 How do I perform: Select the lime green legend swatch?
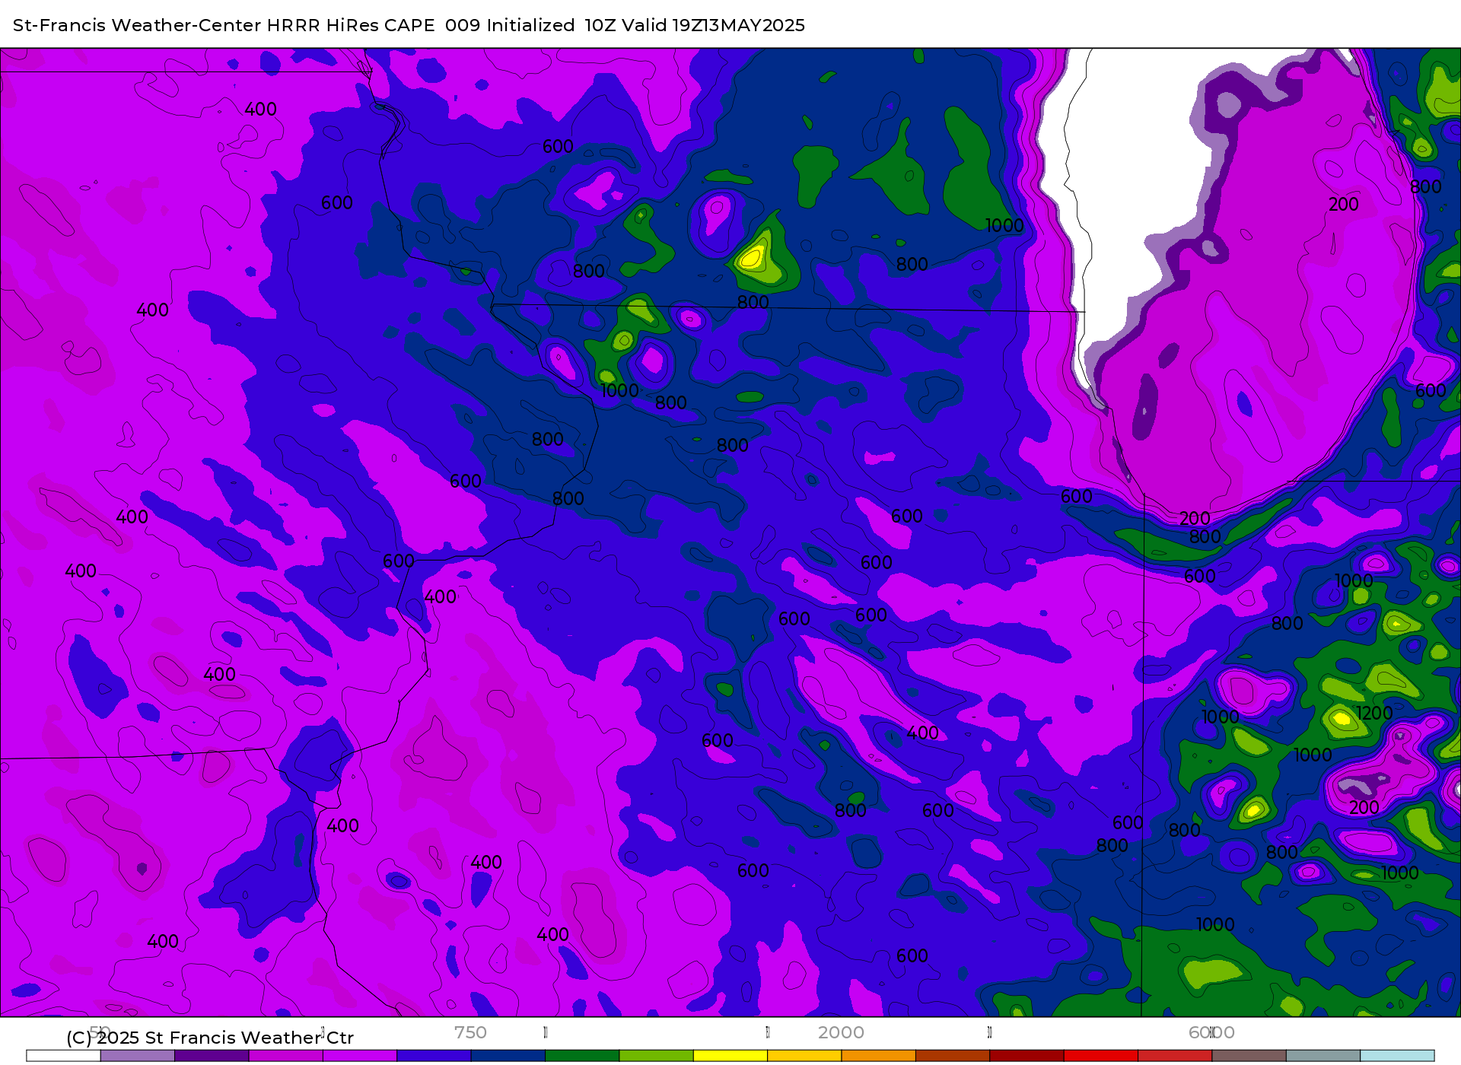656,1056
